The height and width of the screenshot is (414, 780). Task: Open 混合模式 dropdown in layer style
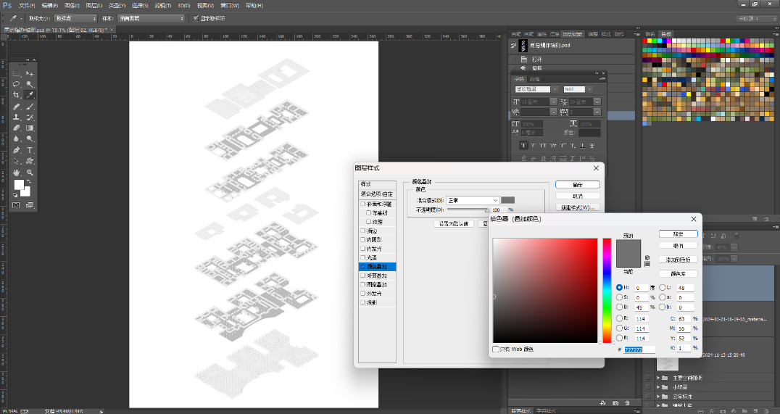[x=472, y=200]
